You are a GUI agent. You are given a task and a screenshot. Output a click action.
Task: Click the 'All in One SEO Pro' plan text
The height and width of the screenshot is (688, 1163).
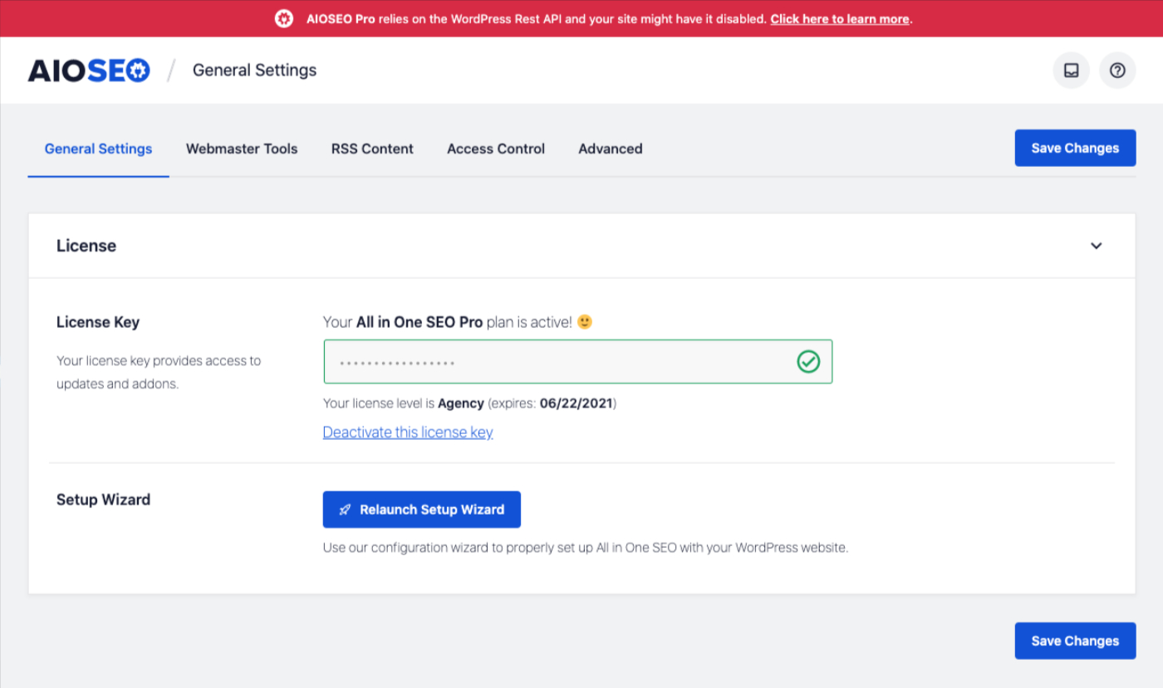[420, 322]
